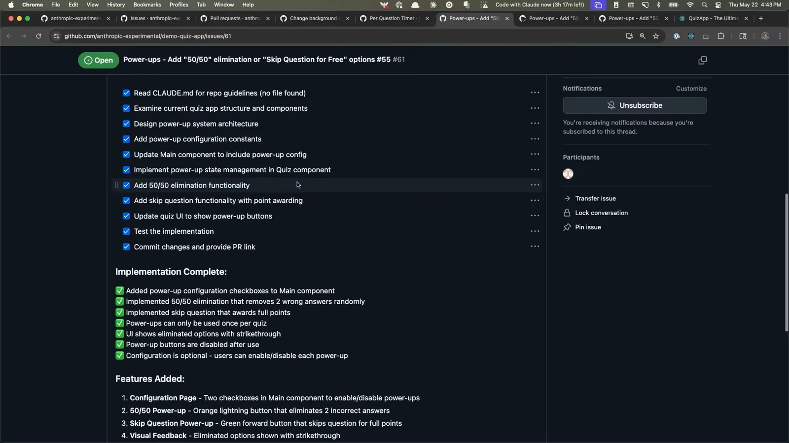Open the History menu in menu bar
The width and height of the screenshot is (789, 443).
coord(116,5)
